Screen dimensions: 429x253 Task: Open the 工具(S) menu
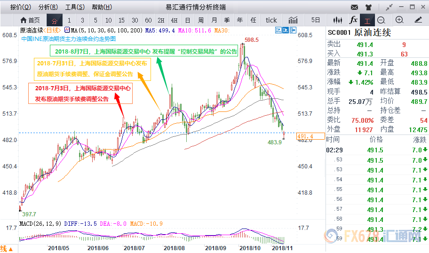coord(75,7)
